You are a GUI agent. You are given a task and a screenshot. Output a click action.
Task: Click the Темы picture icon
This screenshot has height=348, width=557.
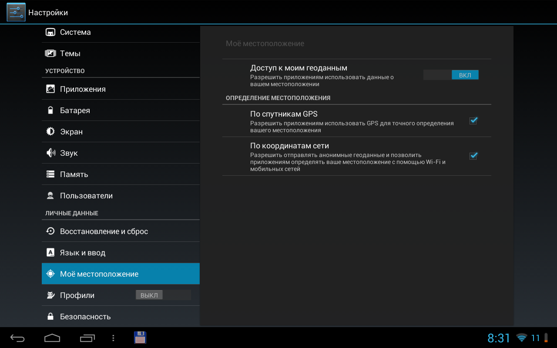point(50,54)
